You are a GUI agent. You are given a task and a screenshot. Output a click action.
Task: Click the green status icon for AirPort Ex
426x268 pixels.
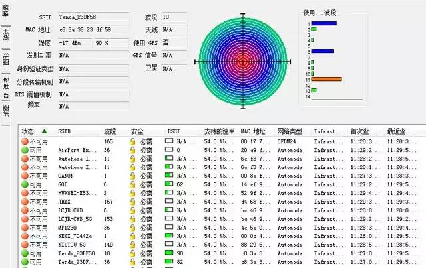25,150
